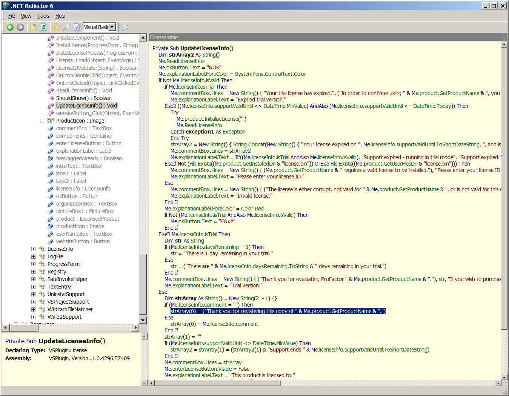The width and height of the screenshot is (509, 396).
Task: Click the label1 field icon
Action: point(51,173)
